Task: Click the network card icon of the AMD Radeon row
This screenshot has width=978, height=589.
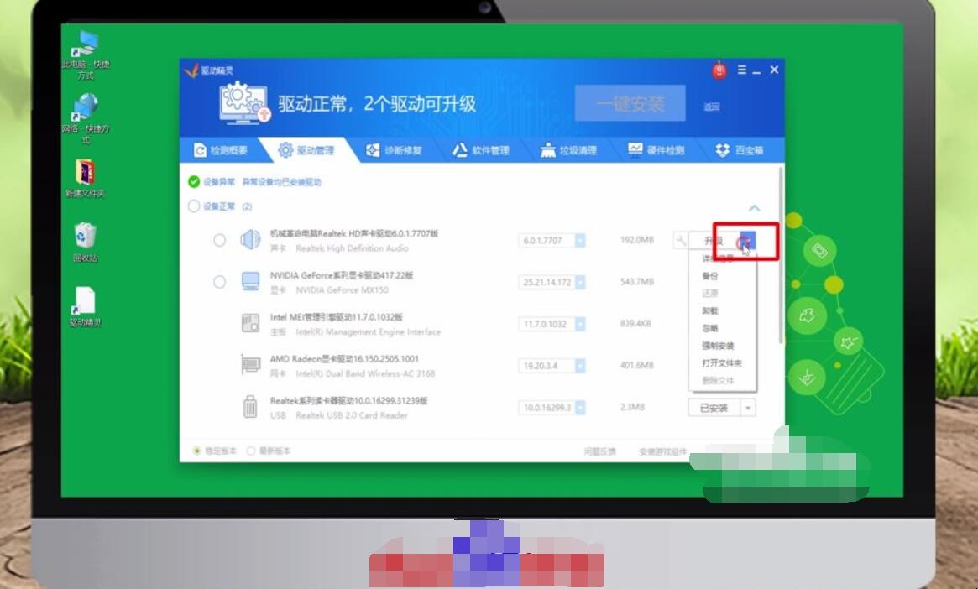Action: (250, 365)
